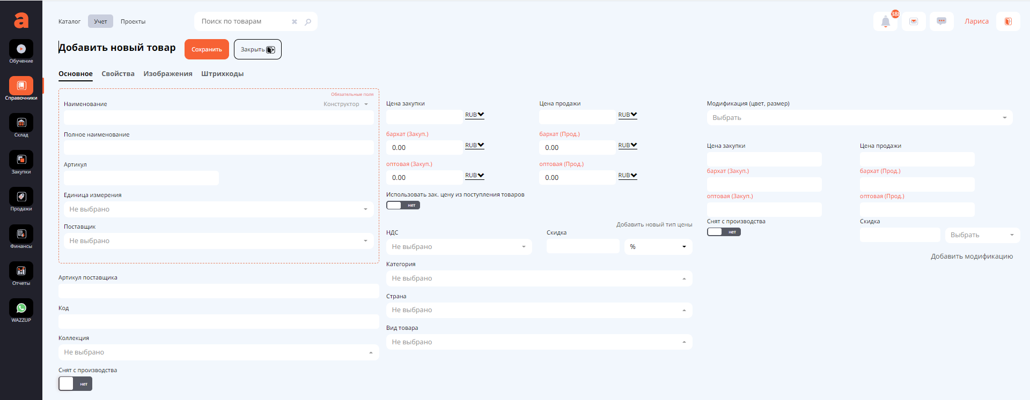The height and width of the screenshot is (400, 1030).
Task: Open the WAZZUP WhatsApp icon
Action: [21, 308]
